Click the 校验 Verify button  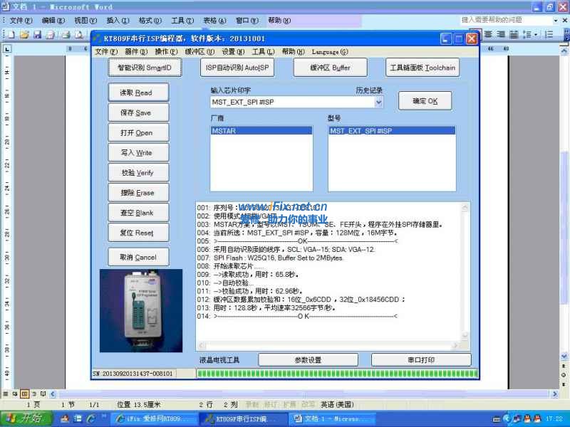[138, 172]
